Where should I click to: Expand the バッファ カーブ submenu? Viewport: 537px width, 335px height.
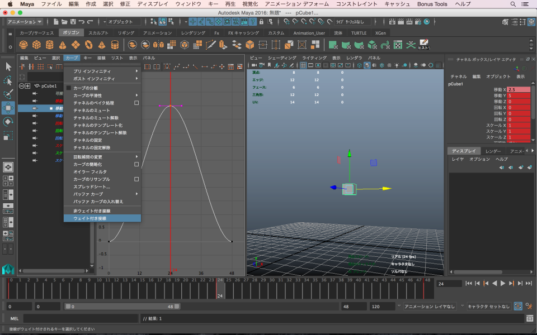[x=102, y=194]
